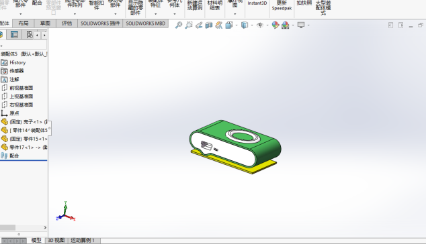Viewport: 426px width, 244px height.
Task: Open the Hide/Show Items dropdown arrow
Action: pyautogui.click(x=267, y=25)
